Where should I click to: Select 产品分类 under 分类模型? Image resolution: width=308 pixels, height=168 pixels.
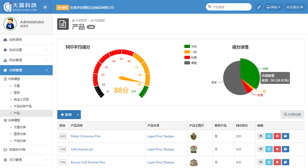point(20,141)
